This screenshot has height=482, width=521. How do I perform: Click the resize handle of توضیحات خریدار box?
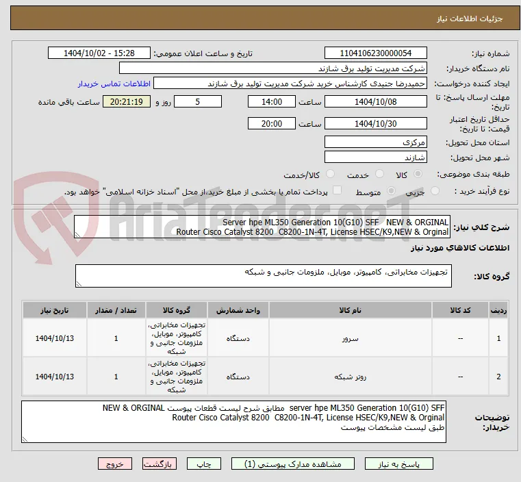[x=25, y=439]
